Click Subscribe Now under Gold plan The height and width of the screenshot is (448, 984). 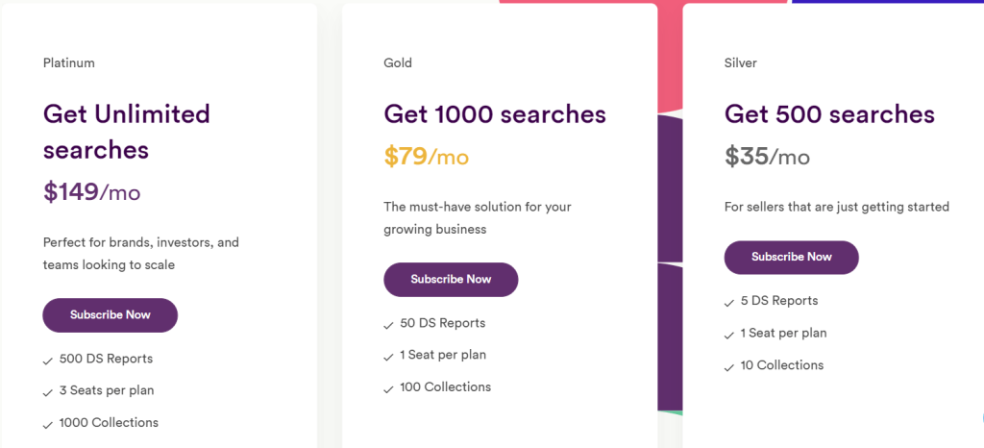pos(451,279)
